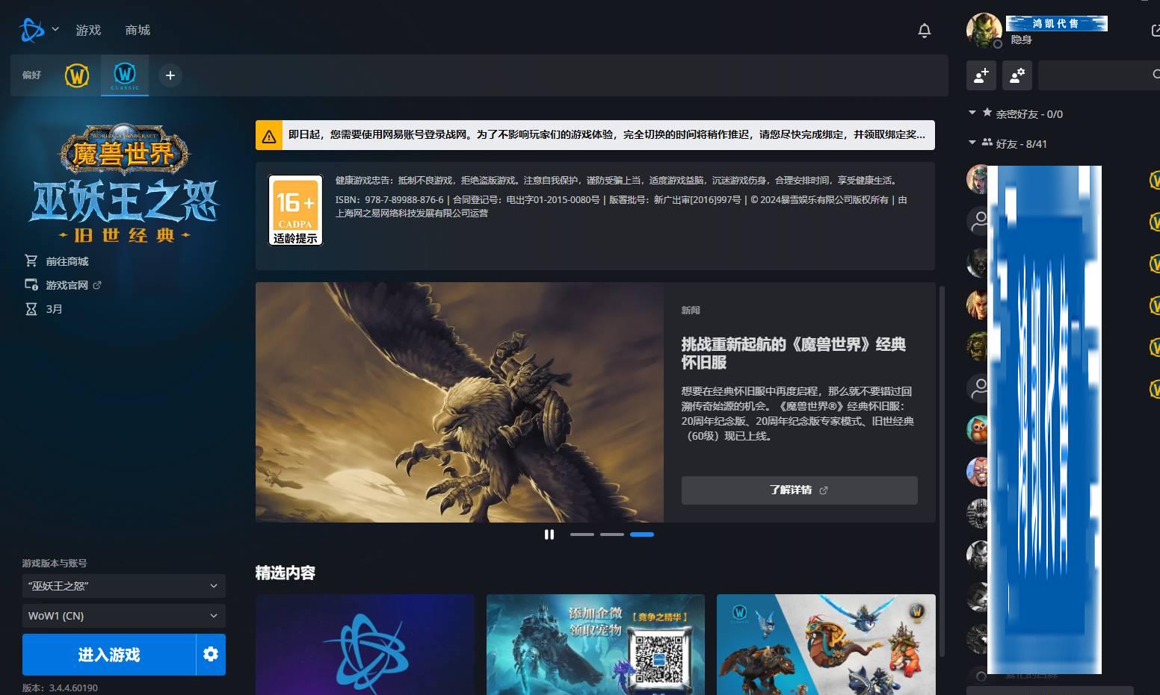Image resolution: width=1160 pixels, height=695 pixels.
Task: Click the 进入游戏 play button
Action: pyautogui.click(x=109, y=655)
